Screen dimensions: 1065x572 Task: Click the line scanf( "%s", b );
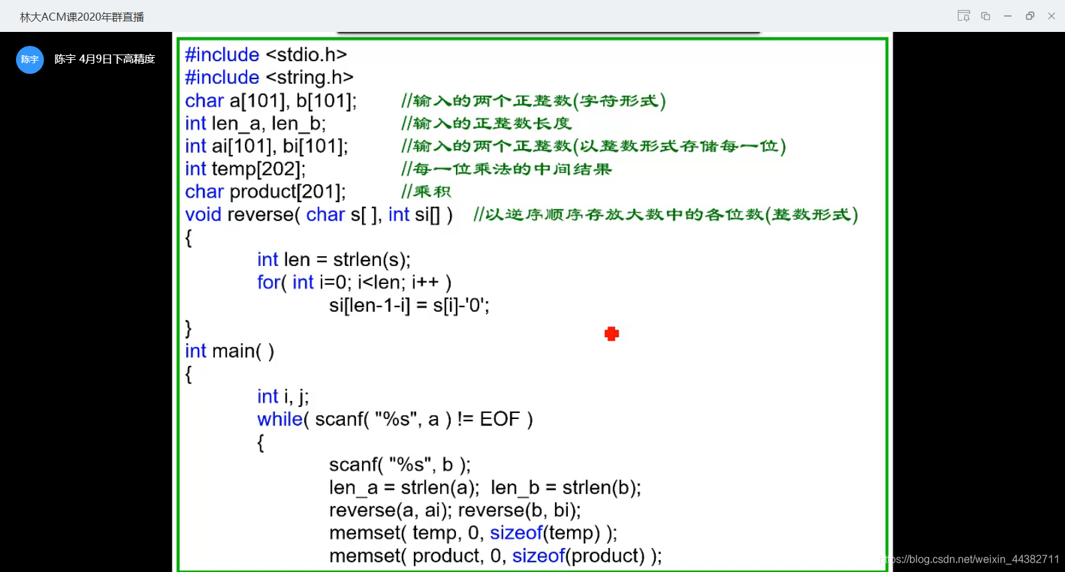[x=400, y=465]
